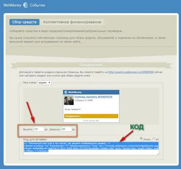Viewport: 181px width, 169px height.
Task: Click the widget project photo thumbnail
Action: tap(69, 100)
